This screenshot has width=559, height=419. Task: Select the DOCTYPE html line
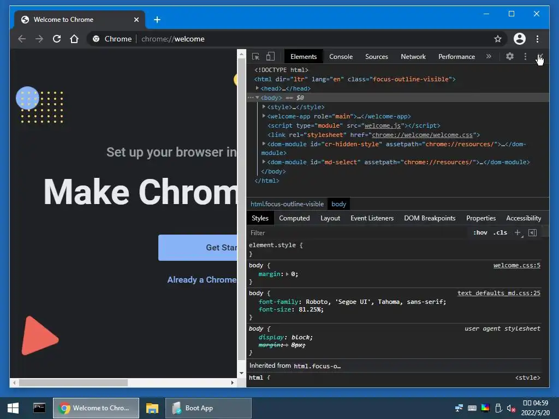coord(281,70)
